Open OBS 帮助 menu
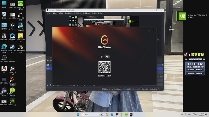This screenshot has width=209, height=117. (x=101, y=13)
